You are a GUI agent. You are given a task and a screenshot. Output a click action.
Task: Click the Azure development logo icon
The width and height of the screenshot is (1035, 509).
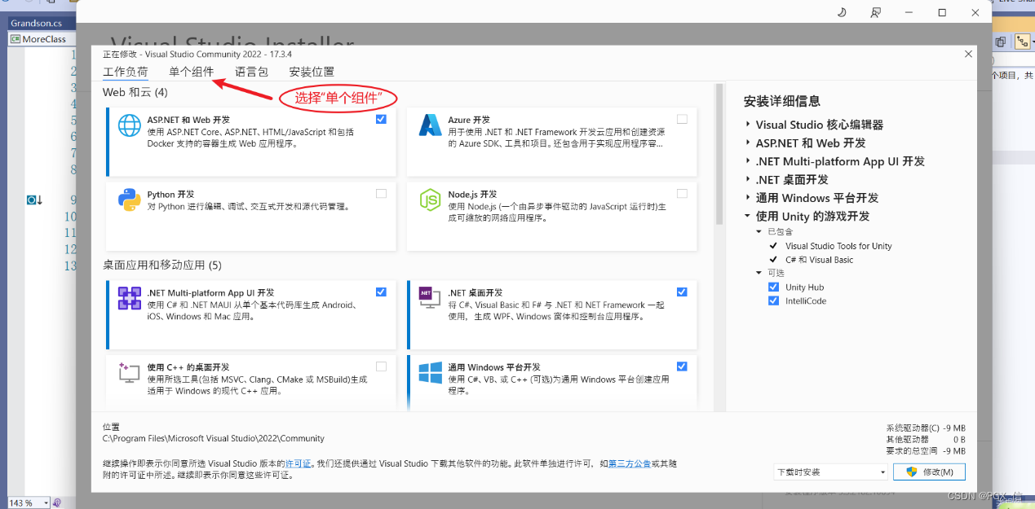[430, 125]
